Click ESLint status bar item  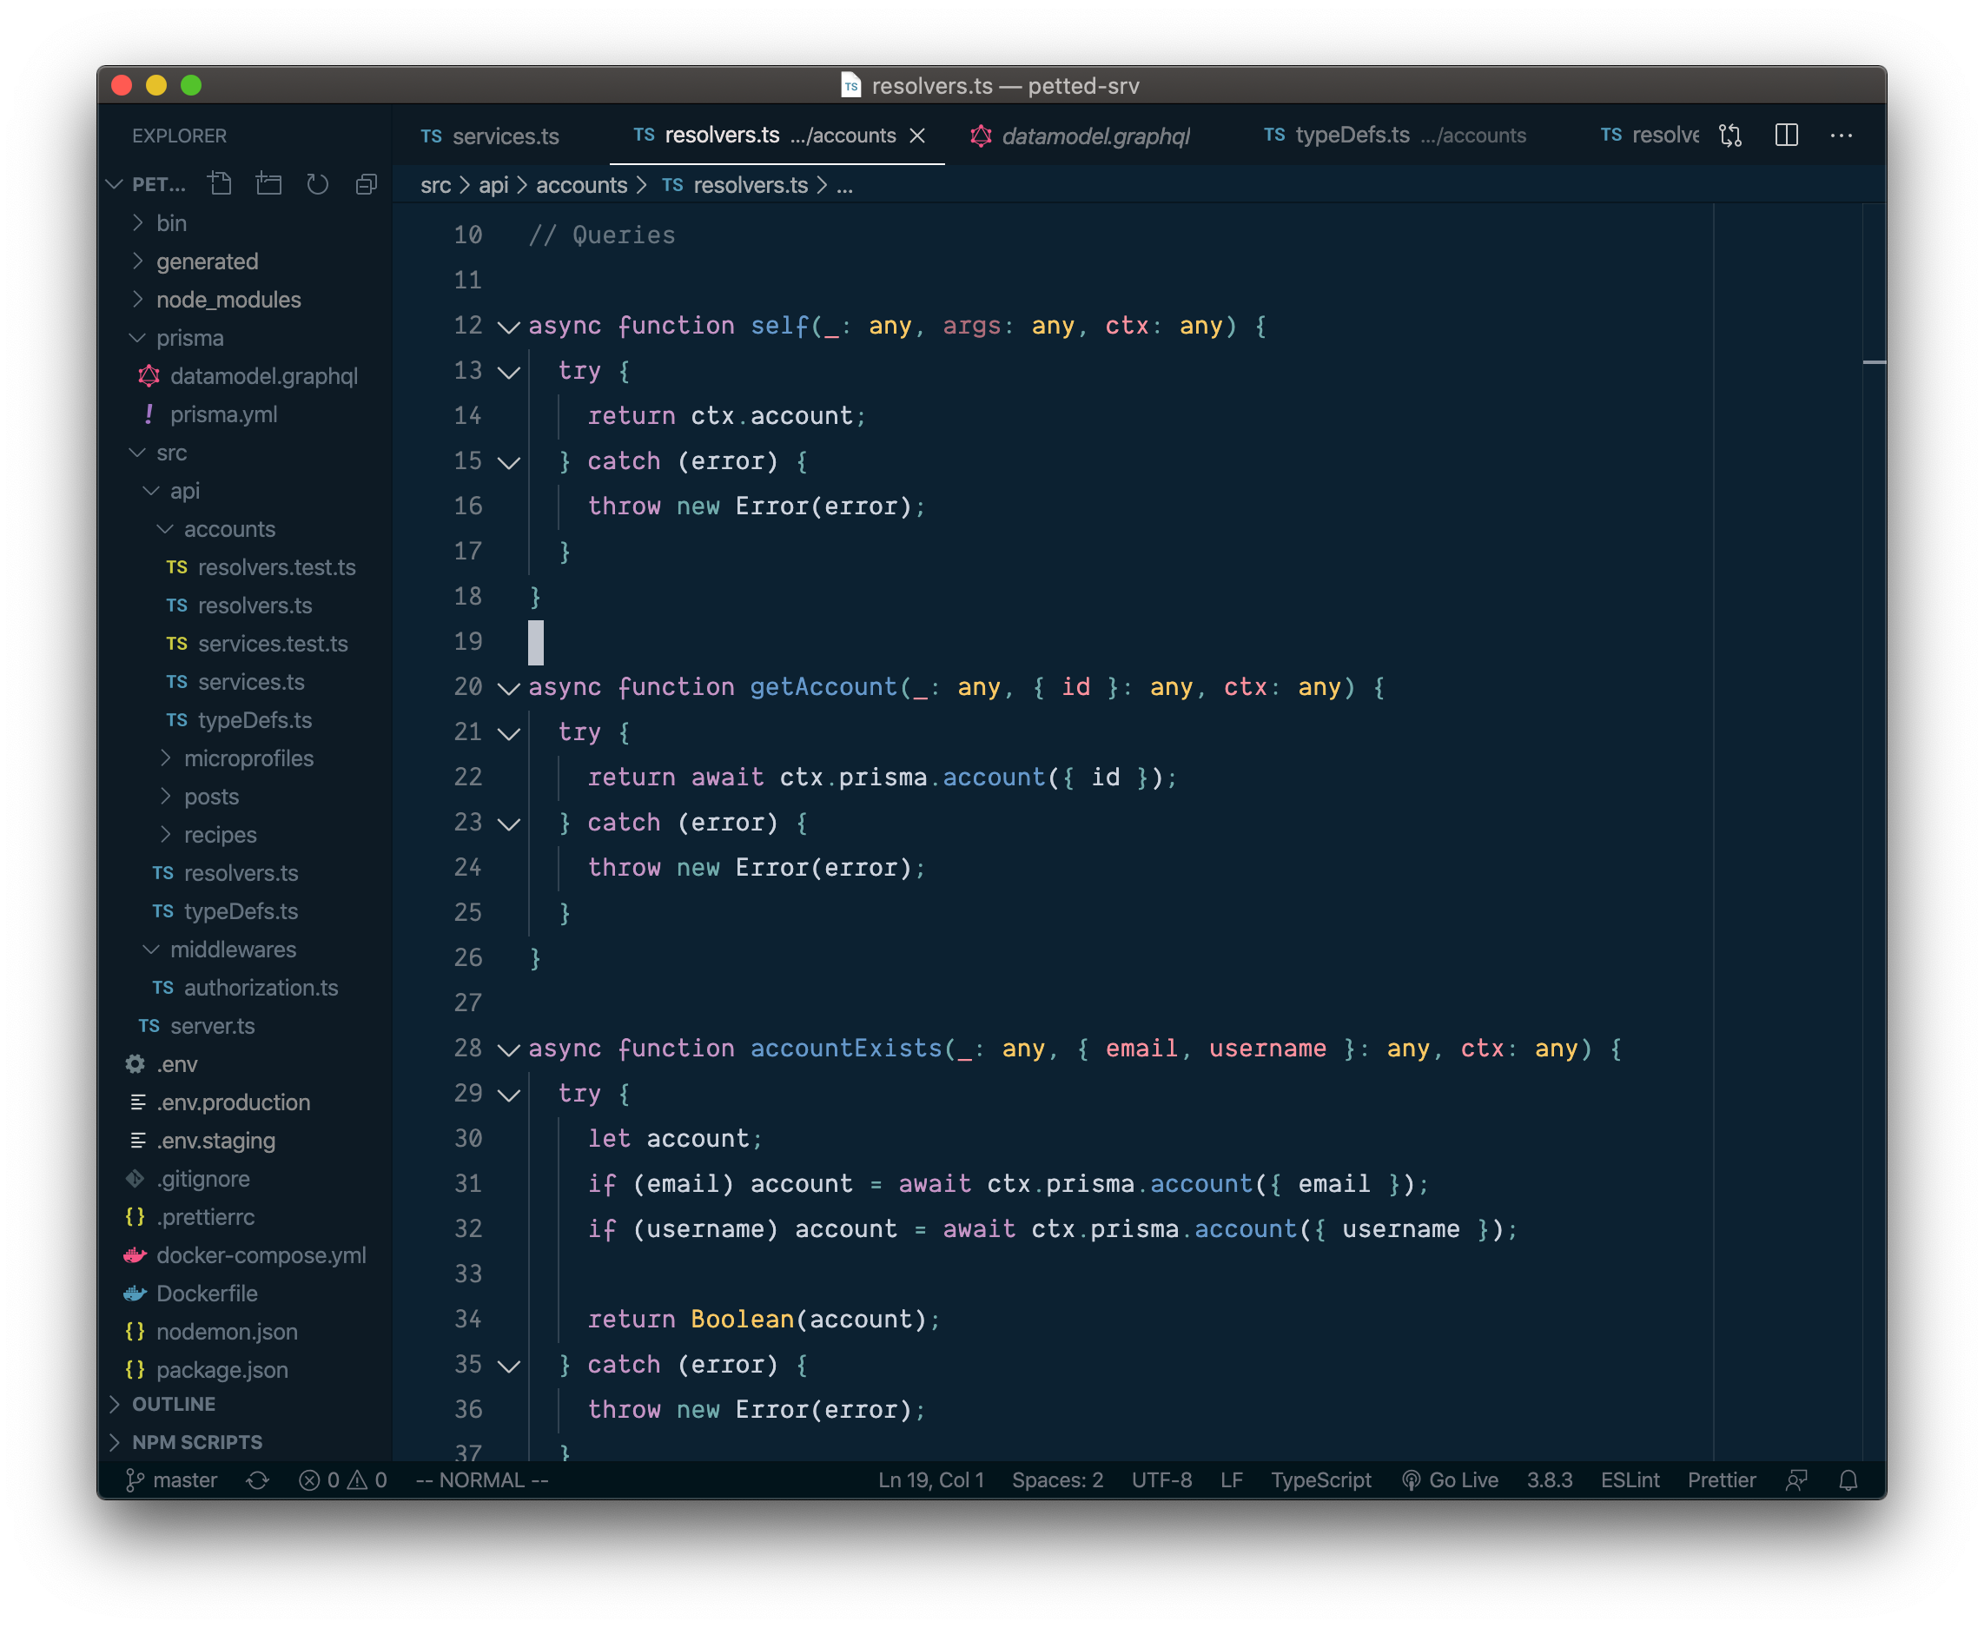[x=1630, y=1479]
